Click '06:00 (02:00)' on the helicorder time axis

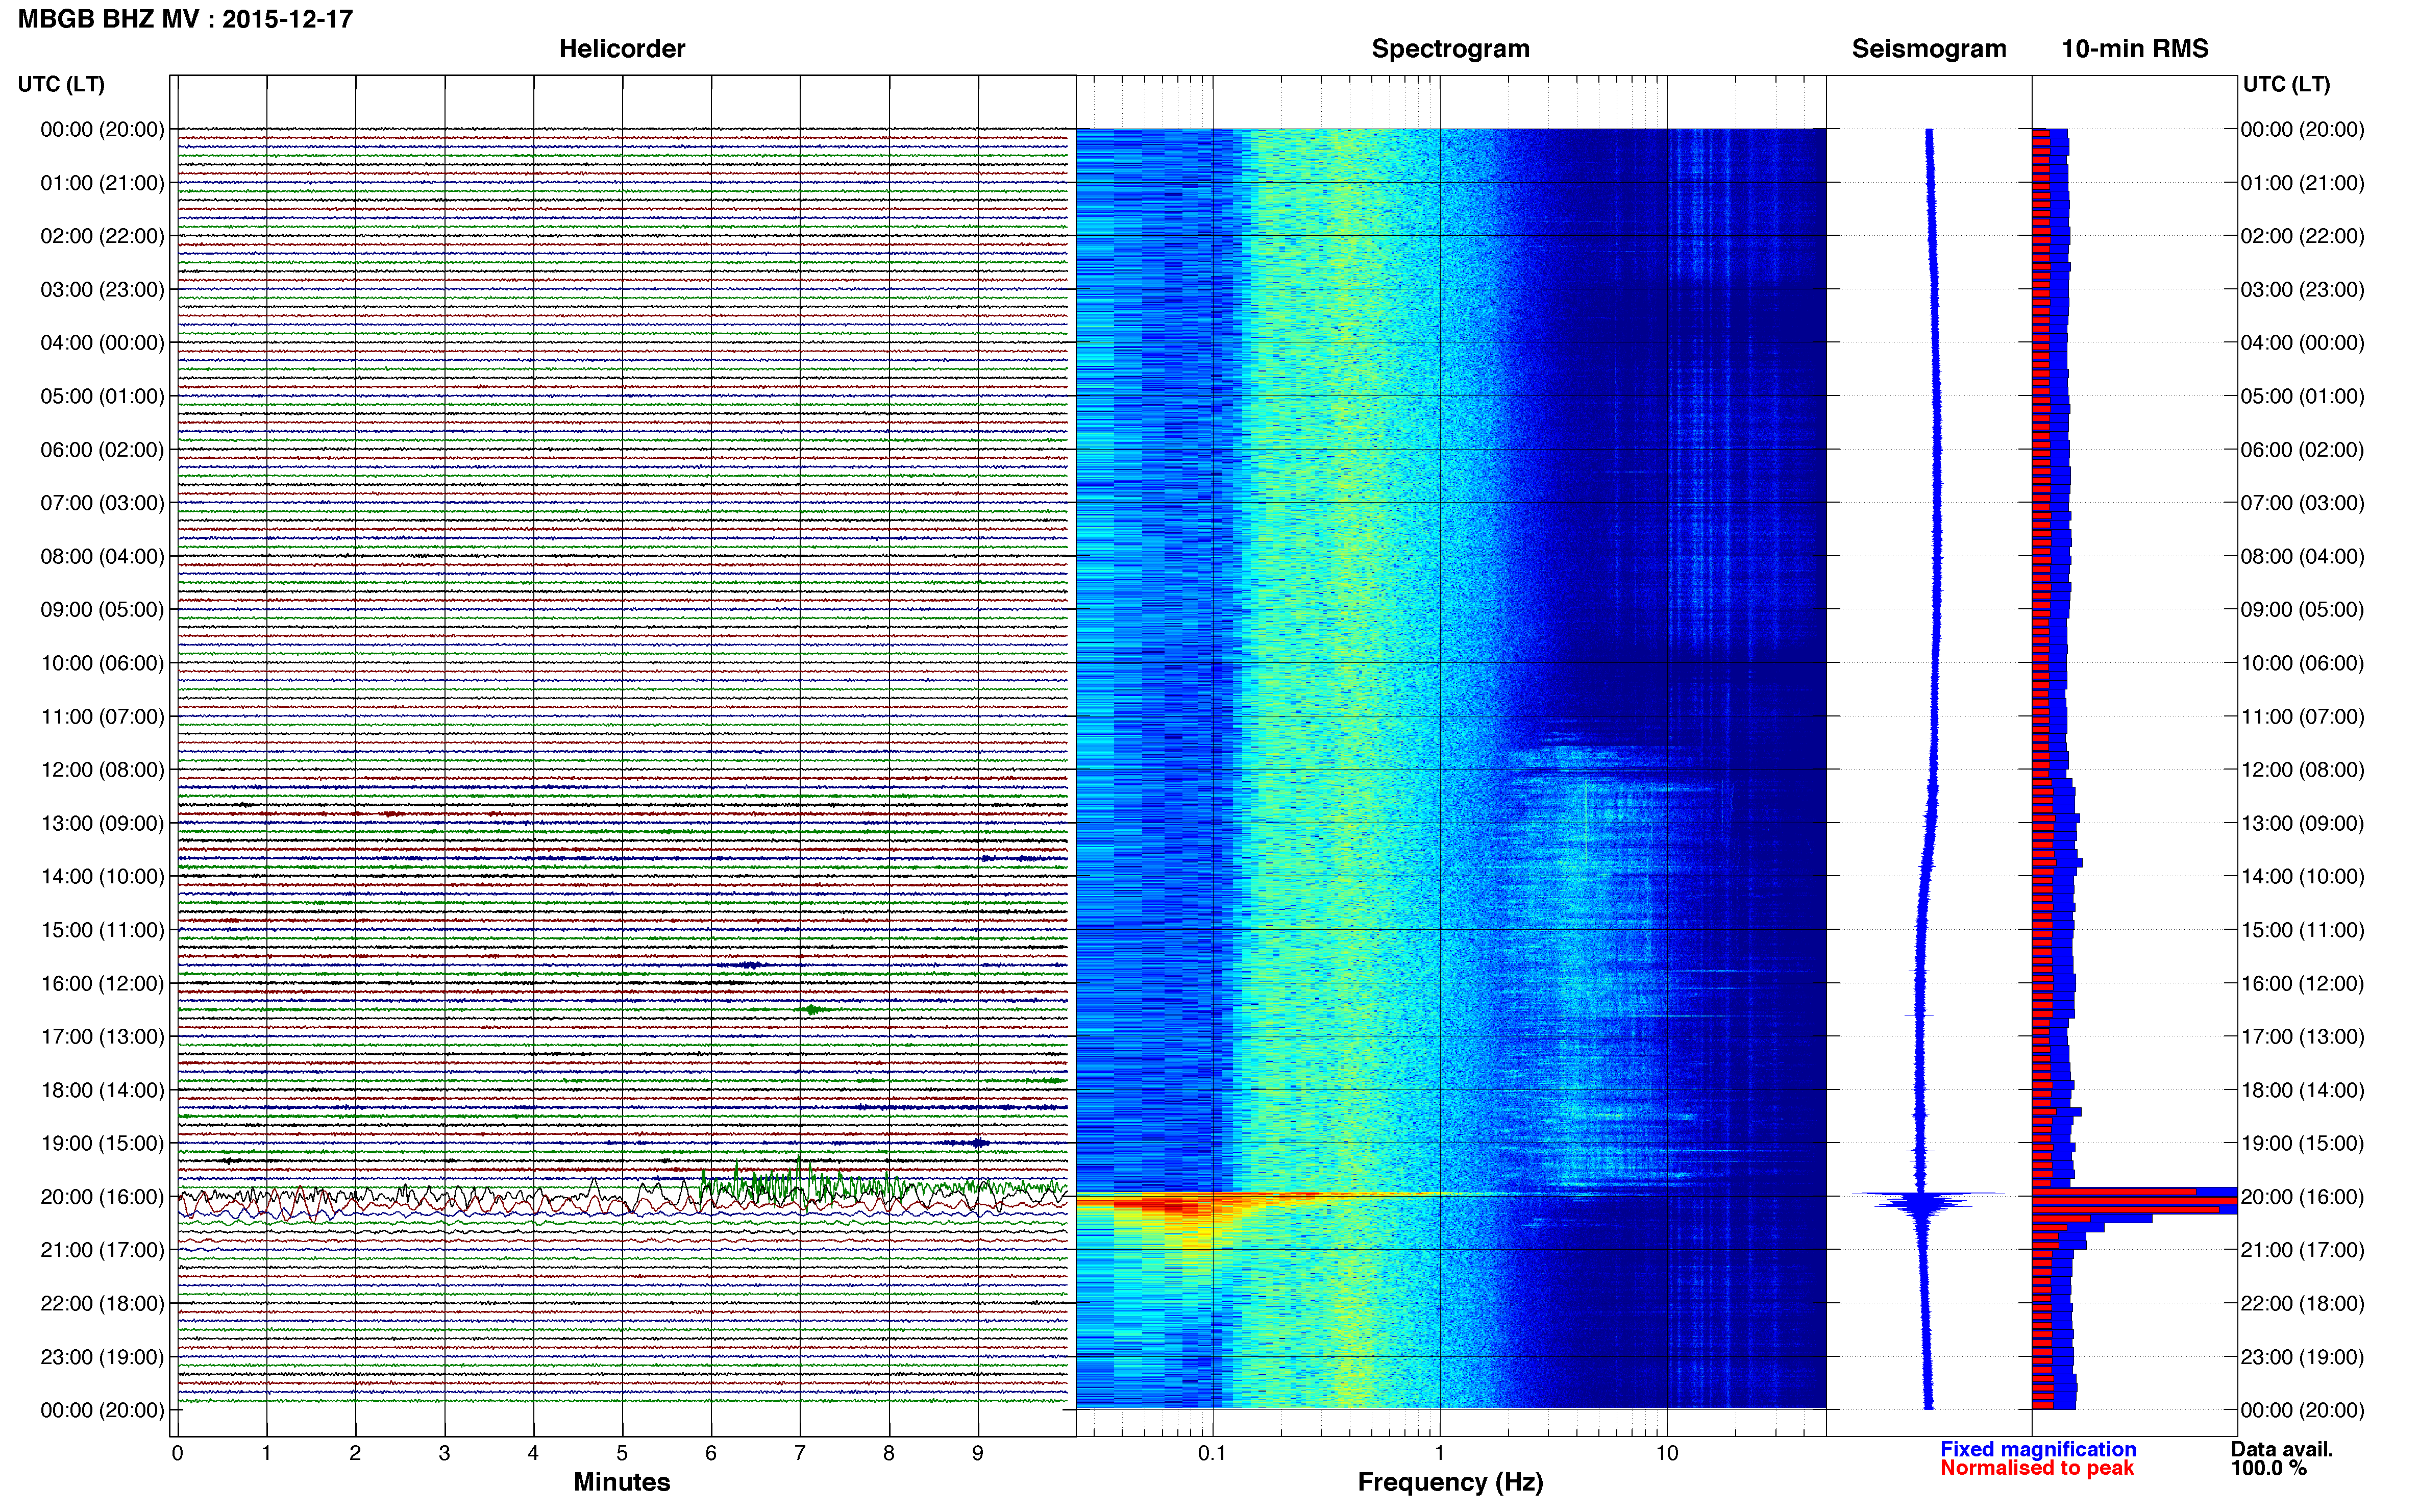tap(102, 450)
